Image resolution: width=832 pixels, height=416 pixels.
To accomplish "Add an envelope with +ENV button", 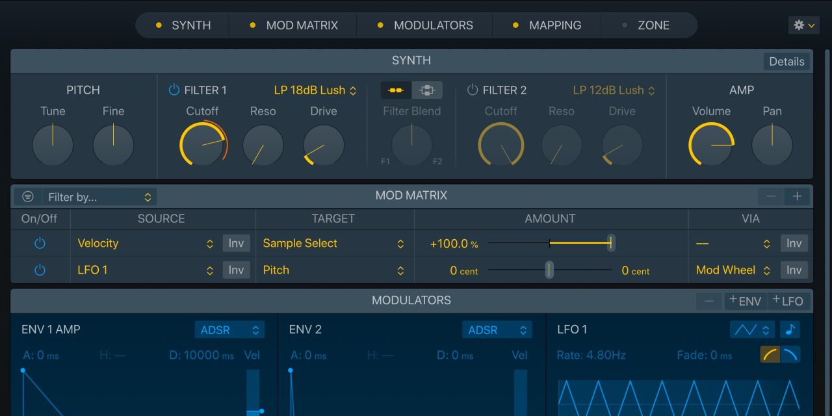I will [745, 301].
